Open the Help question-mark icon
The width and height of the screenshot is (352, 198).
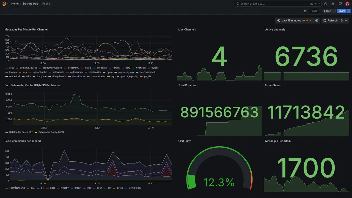coord(326,4)
